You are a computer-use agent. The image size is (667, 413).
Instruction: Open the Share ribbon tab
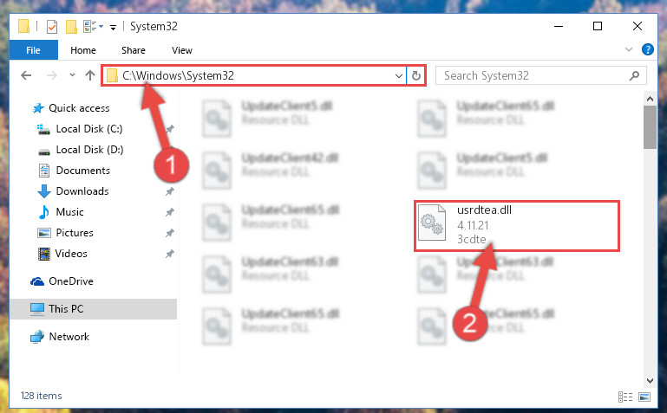click(x=134, y=50)
